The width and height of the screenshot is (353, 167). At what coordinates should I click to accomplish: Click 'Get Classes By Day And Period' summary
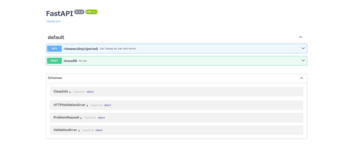click(118, 49)
